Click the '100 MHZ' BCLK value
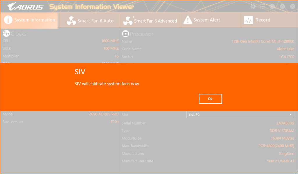Screen dimensions: 298x174 111,48
